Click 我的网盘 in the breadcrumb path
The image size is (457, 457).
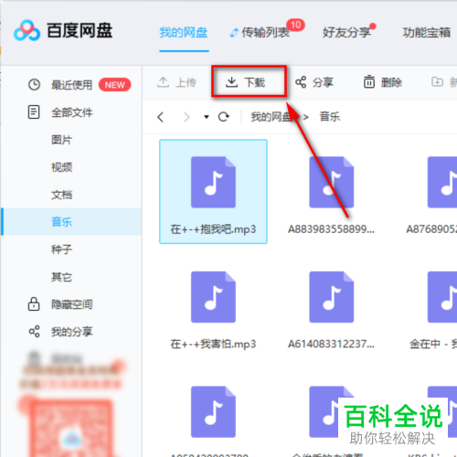pos(271,117)
